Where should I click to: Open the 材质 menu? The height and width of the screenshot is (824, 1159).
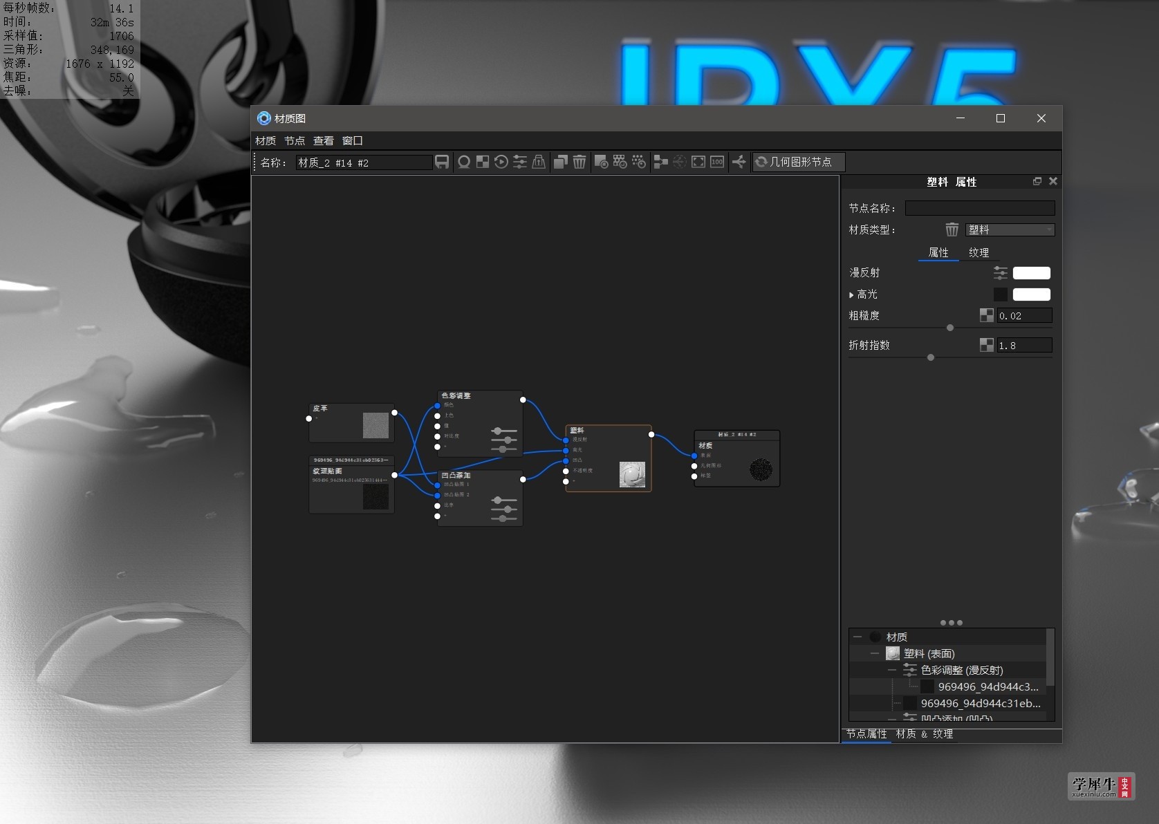(x=266, y=140)
